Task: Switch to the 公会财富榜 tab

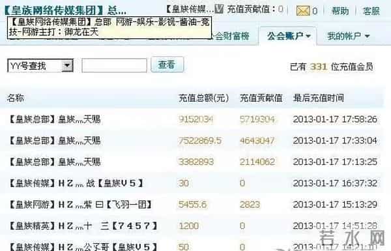Action: (231, 36)
